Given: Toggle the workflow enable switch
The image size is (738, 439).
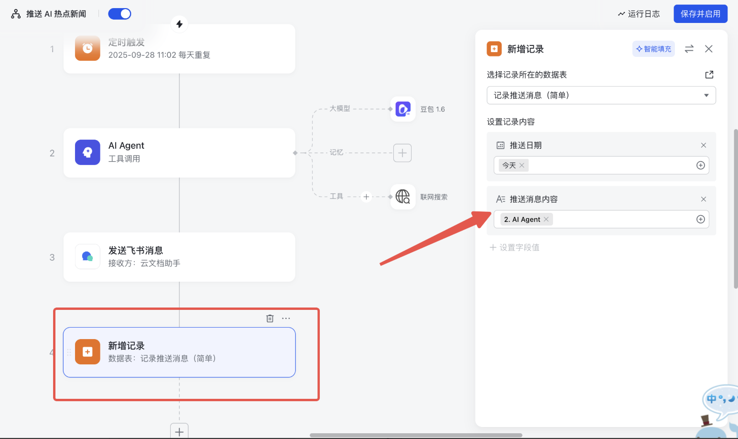Looking at the screenshot, I should [119, 14].
